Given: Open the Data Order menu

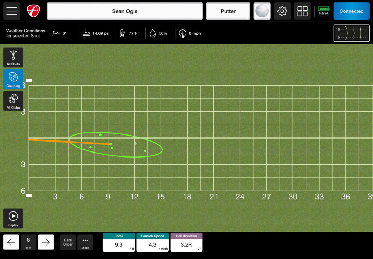Looking at the screenshot, I should point(67,242).
